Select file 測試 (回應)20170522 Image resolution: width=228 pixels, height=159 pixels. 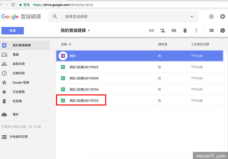[140, 67]
